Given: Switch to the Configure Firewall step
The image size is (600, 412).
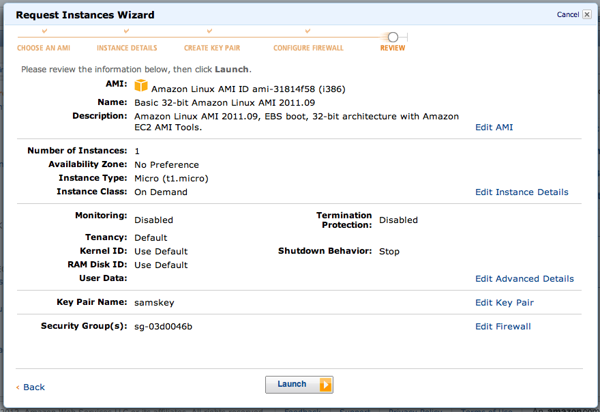Looking at the screenshot, I should click(x=308, y=48).
